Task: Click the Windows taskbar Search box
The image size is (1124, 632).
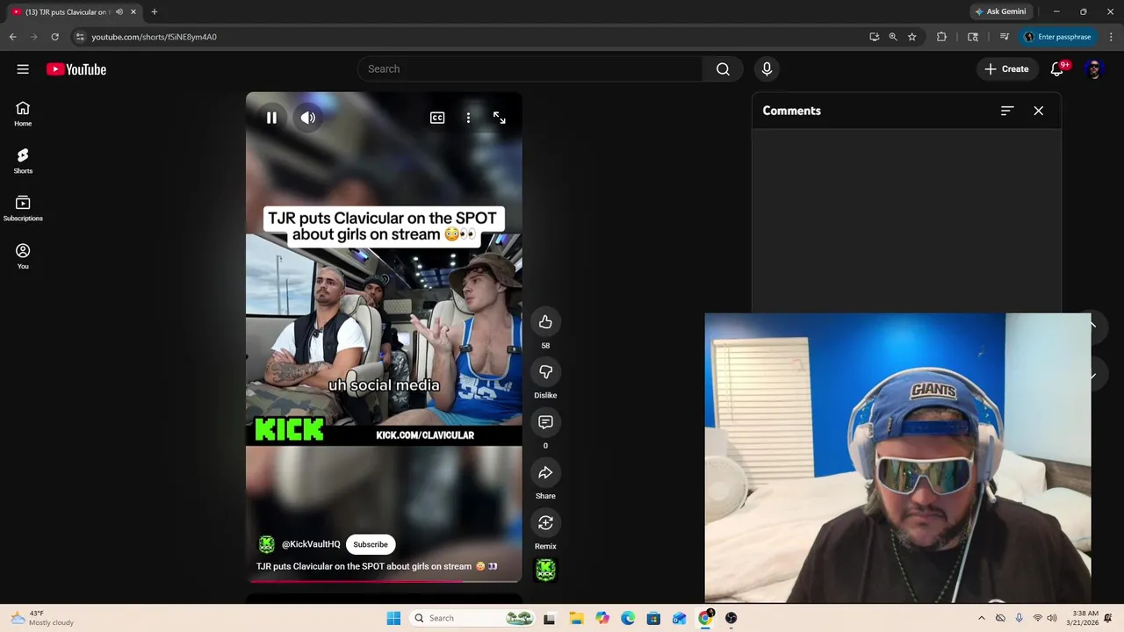Action: [472, 618]
